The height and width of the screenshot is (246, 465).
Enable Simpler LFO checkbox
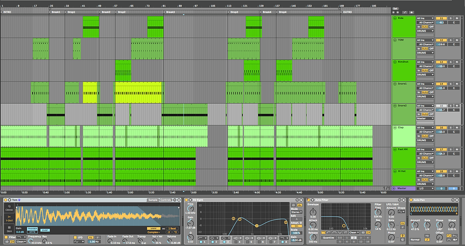[x=75, y=238]
